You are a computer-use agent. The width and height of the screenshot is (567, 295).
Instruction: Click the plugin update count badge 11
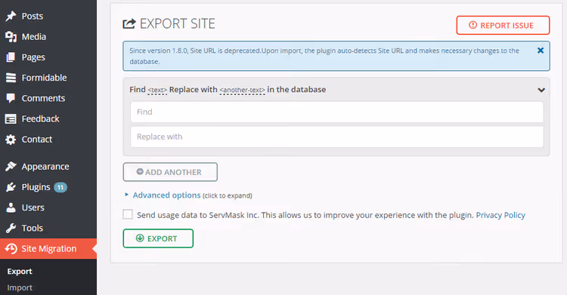point(60,187)
